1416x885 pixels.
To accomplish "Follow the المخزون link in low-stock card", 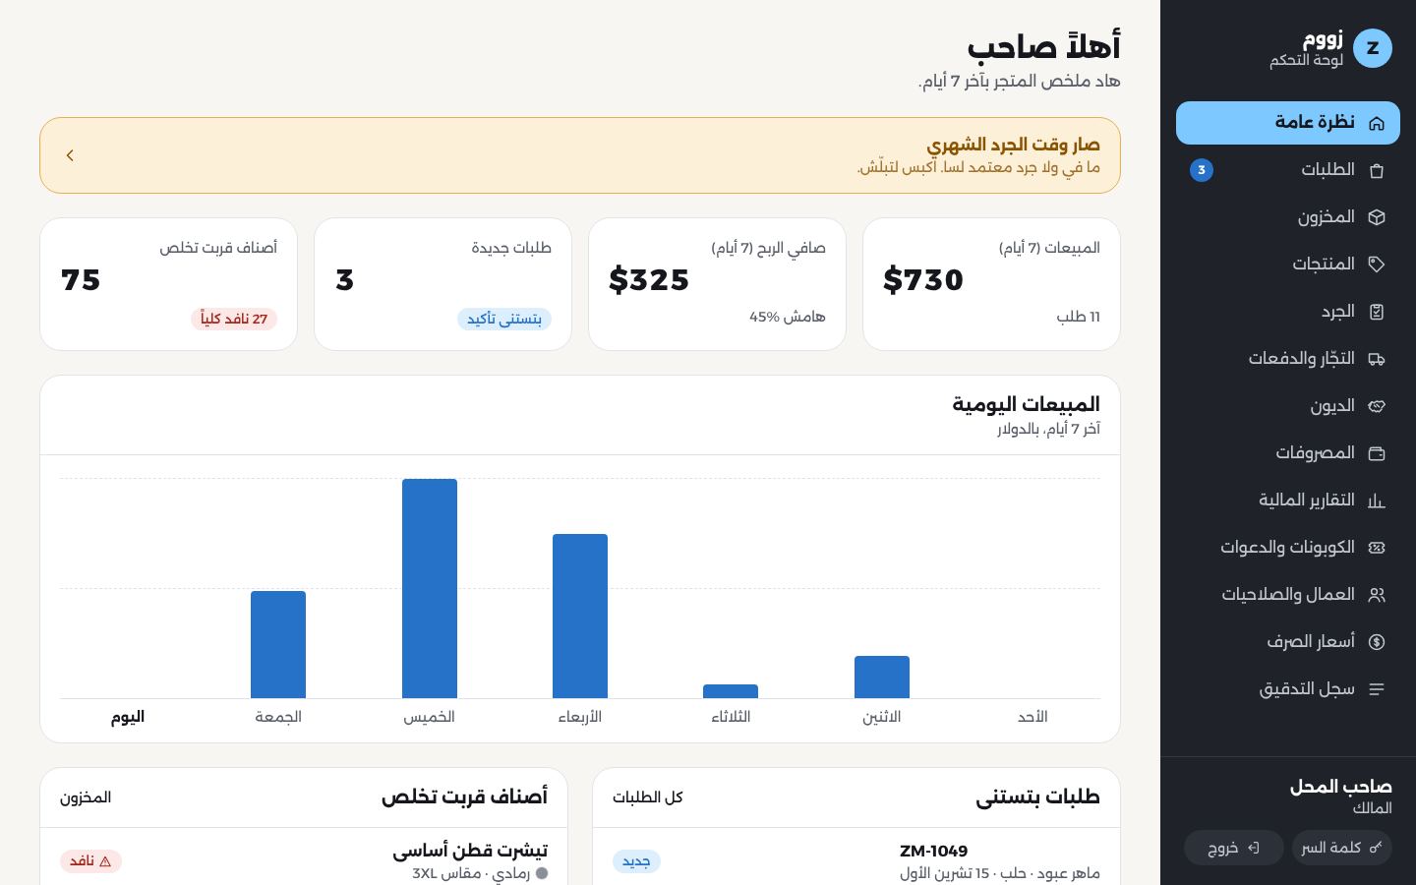I will coord(86,797).
